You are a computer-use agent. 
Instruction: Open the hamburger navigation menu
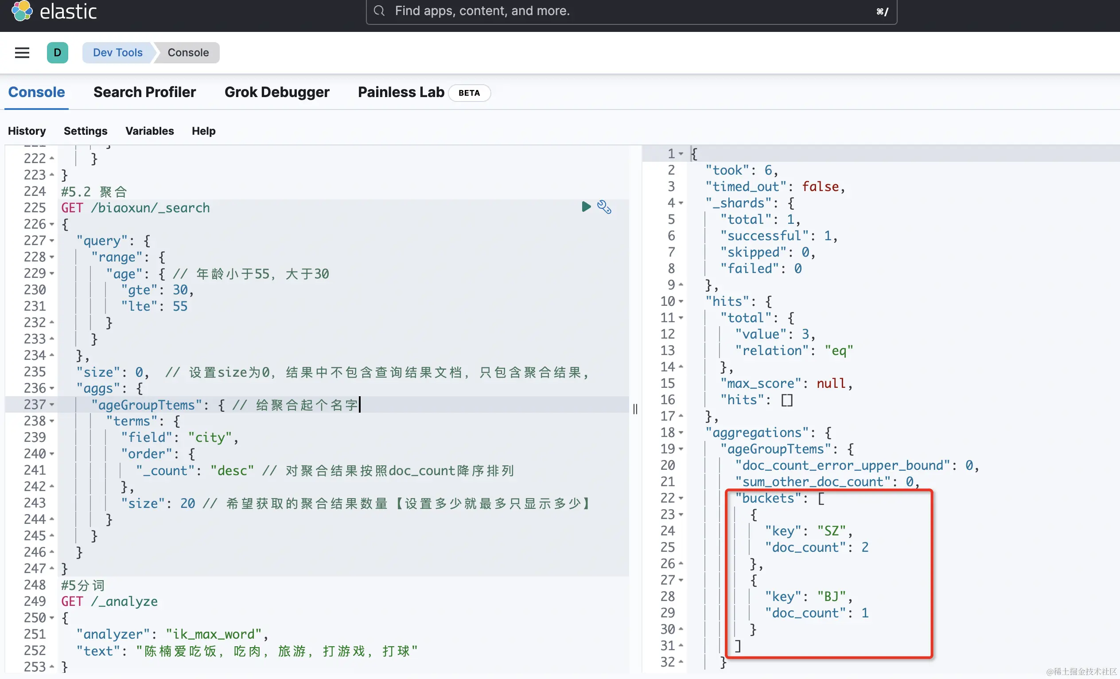click(x=22, y=53)
